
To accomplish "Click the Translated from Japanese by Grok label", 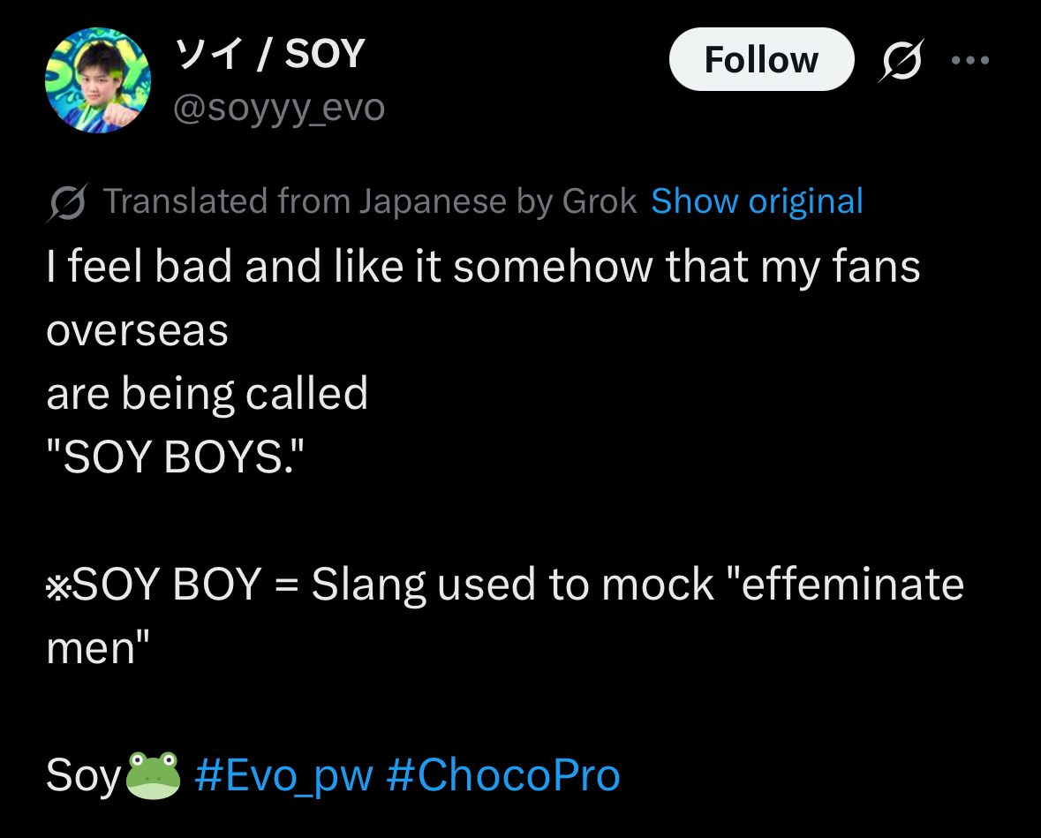I will (x=370, y=201).
